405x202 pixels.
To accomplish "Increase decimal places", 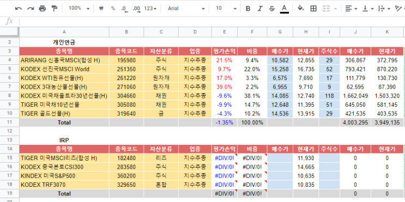I will 136,9.
